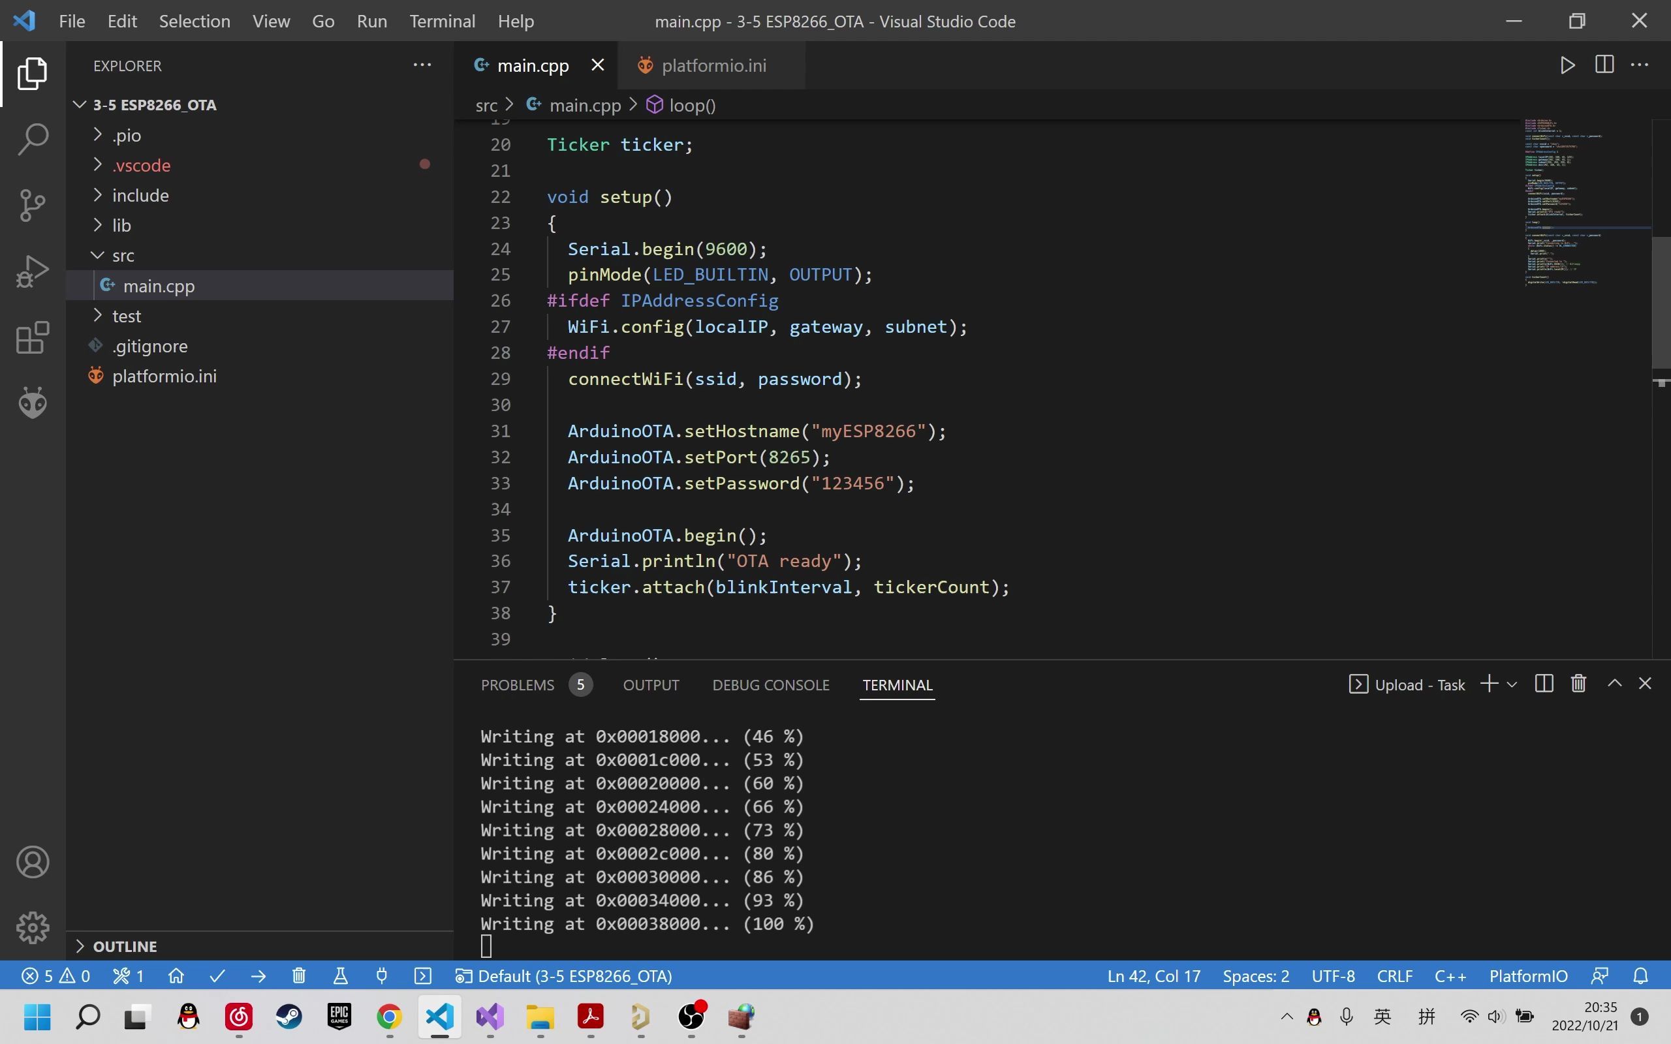The height and width of the screenshot is (1044, 1671).
Task: Expand the lib folder
Action: pos(260,225)
